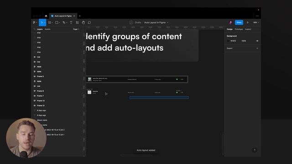Switch to the Prototype tab
This screenshot has height=164, width=292.
(x=239, y=29)
